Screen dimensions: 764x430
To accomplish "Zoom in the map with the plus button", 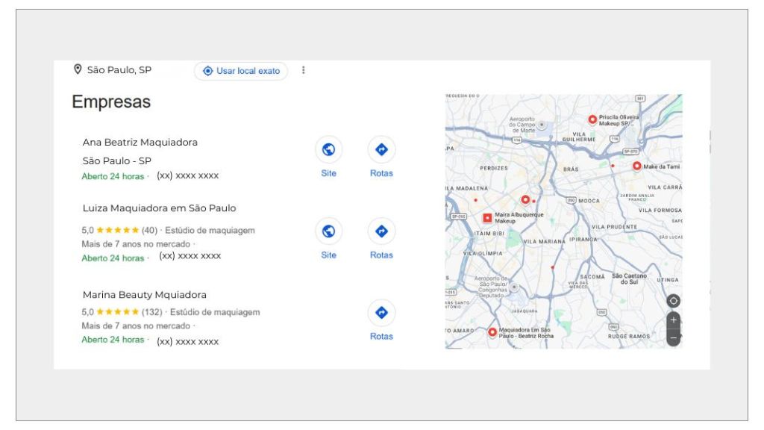I will (x=674, y=320).
